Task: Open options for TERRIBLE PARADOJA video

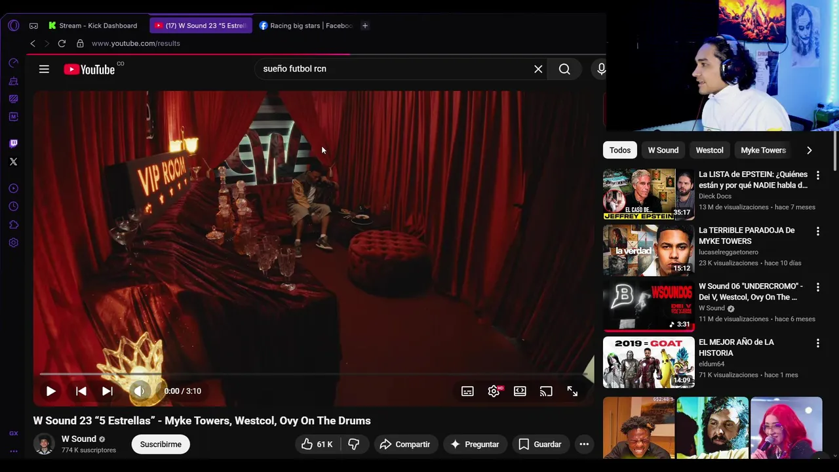Action: pos(817,231)
